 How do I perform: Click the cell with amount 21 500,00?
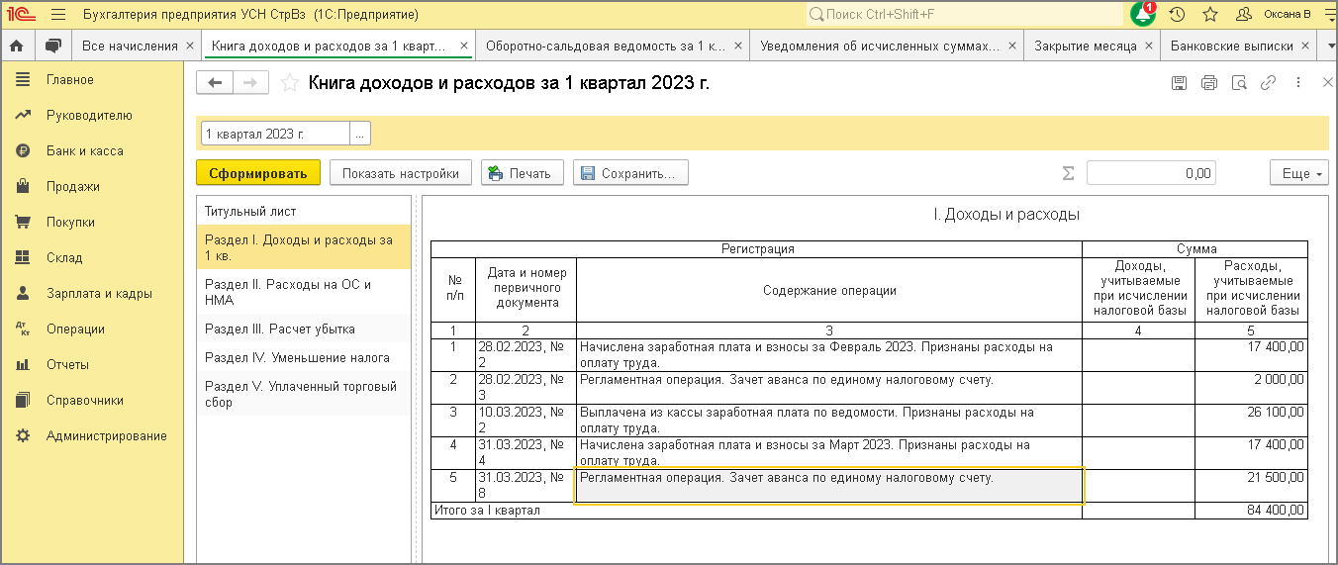pyautogui.click(x=1251, y=486)
